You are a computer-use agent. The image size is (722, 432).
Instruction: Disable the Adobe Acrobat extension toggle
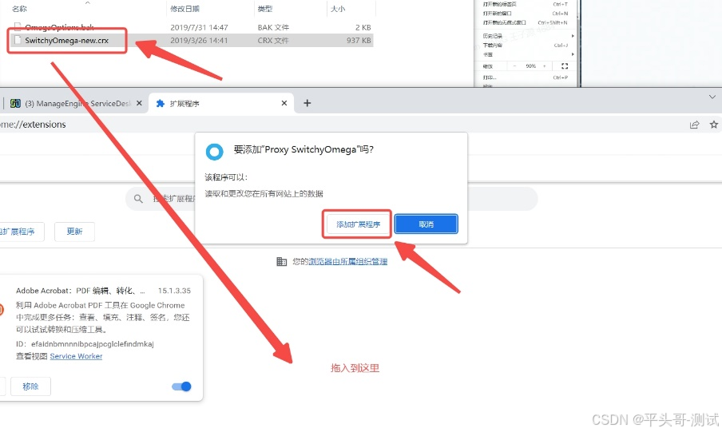181,386
